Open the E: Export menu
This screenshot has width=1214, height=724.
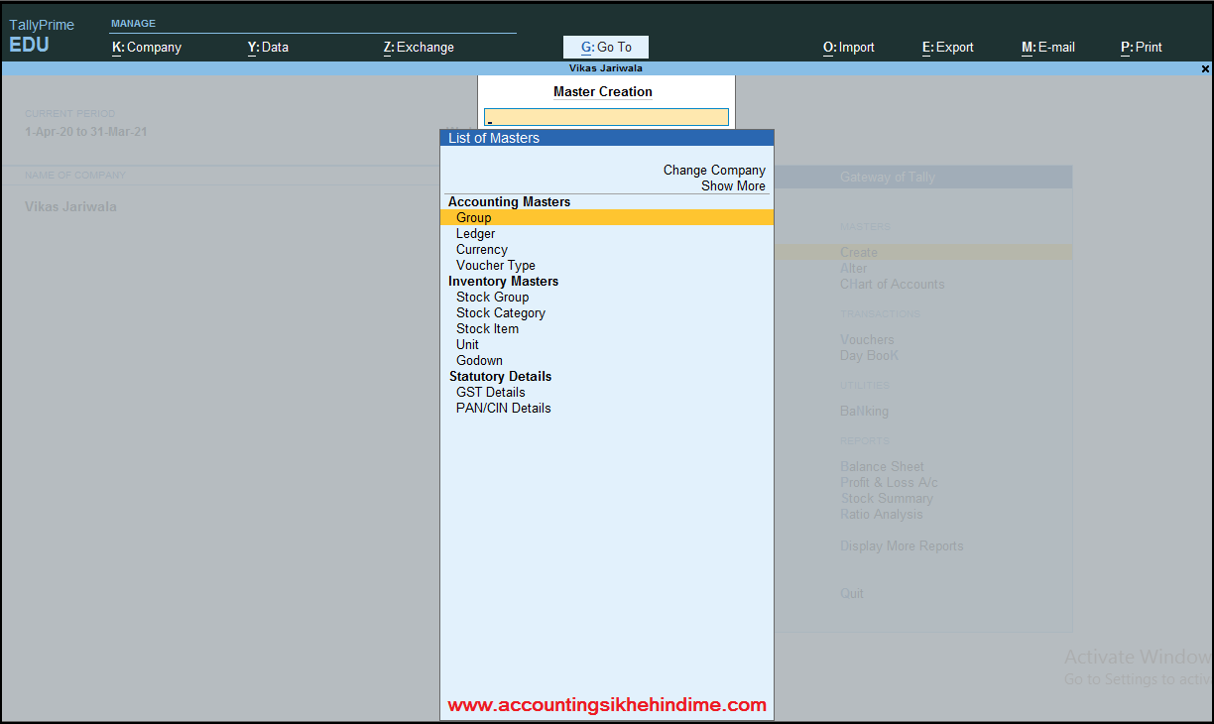(948, 47)
